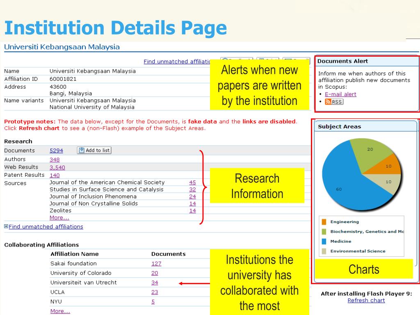
Task: Open count 32 for Studies in Surface Science
Action: pos(192,189)
